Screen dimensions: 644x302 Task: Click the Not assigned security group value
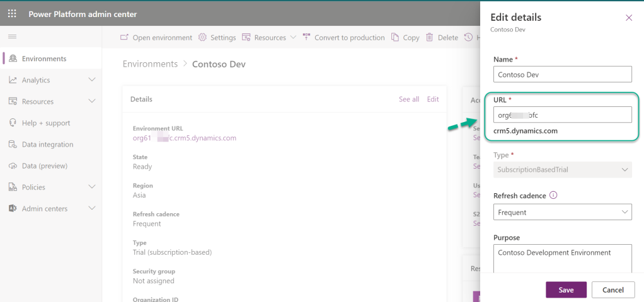click(x=154, y=281)
